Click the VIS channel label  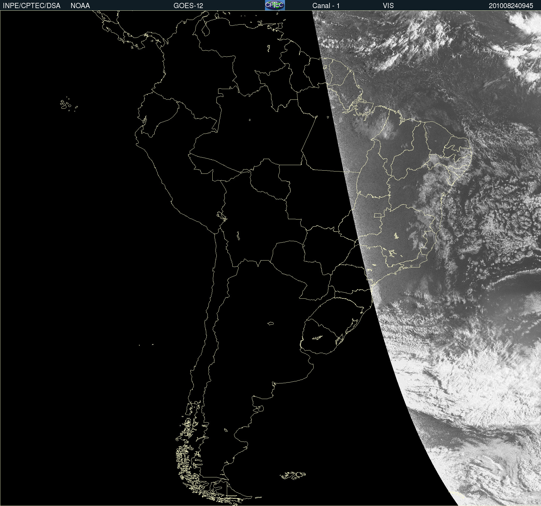pos(388,6)
